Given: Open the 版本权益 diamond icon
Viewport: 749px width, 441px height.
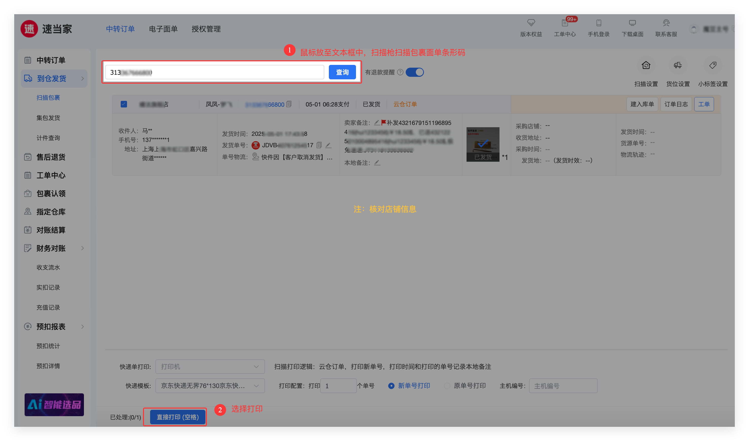Looking at the screenshot, I should (531, 23).
